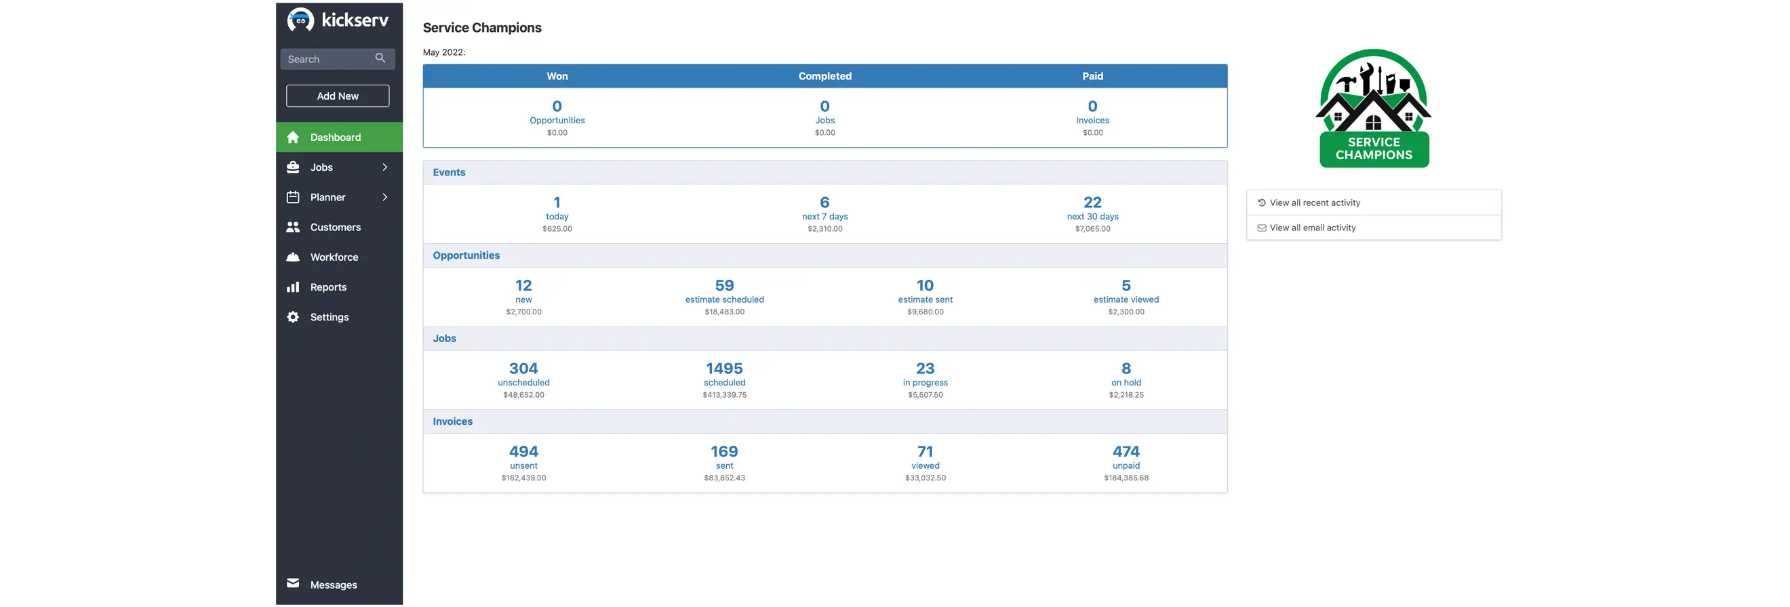
Task: Click the Kickserv logo icon
Action: (x=300, y=20)
